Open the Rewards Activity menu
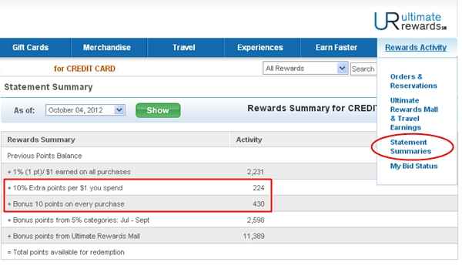Image resolution: width=462 pixels, height=279 pixels. point(416,48)
